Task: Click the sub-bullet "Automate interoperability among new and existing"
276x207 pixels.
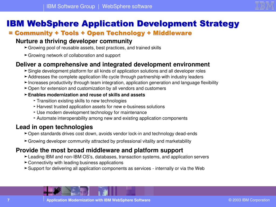Action: click(112, 118)
